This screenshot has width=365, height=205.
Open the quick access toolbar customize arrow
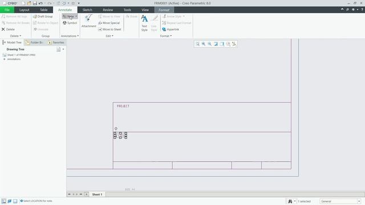(x=79, y=3)
